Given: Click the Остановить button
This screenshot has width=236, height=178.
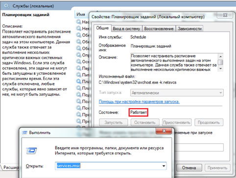Looking at the screenshot, I should click(x=145, y=122).
